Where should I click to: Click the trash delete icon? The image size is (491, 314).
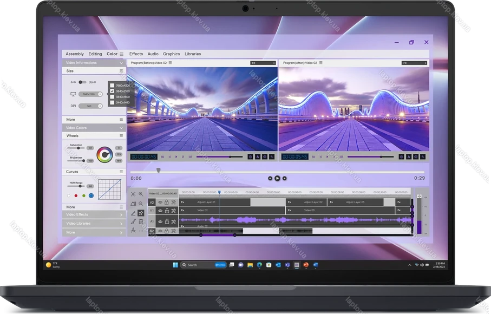click(141, 221)
